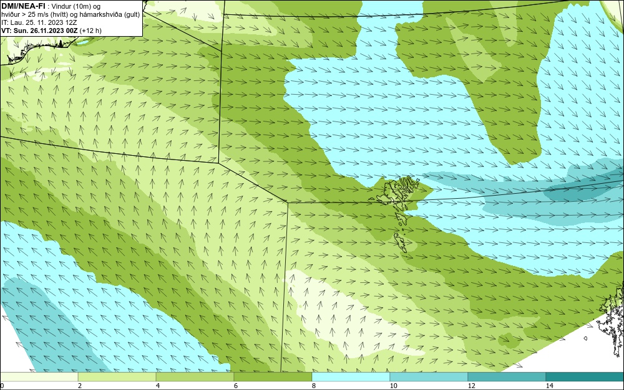Click the legend scale label '12'
Viewport: 624px width, 390px height.
472,386
